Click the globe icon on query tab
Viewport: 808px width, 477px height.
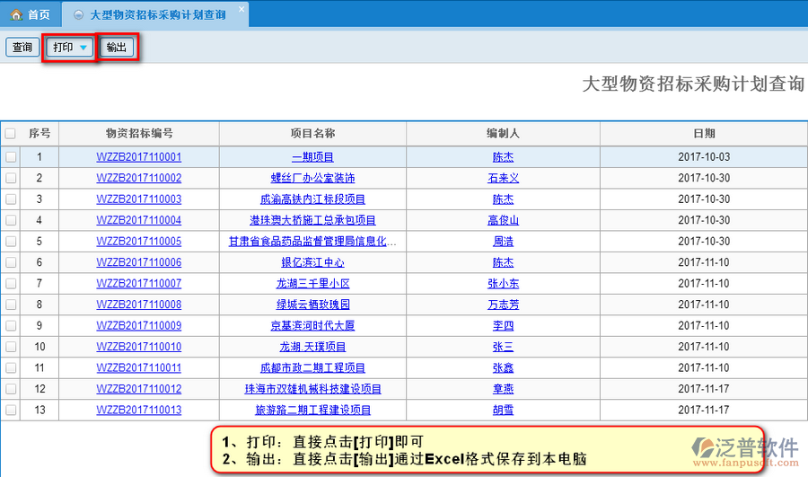[x=79, y=15]
